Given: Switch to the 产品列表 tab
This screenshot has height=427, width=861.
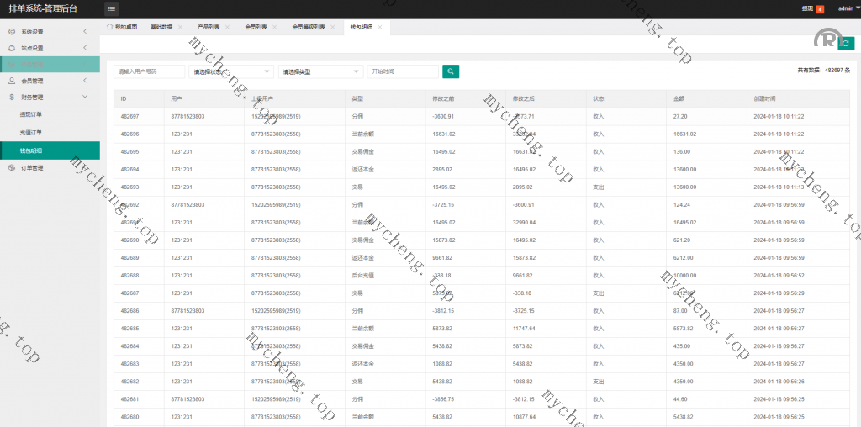Looking at the screenshot, I should (x=209, y=27).
